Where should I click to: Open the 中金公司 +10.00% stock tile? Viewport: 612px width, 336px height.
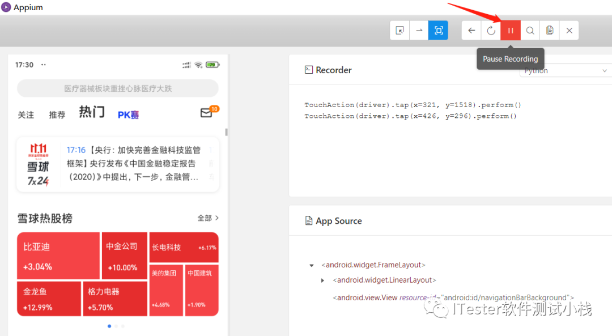click(125, 256)
